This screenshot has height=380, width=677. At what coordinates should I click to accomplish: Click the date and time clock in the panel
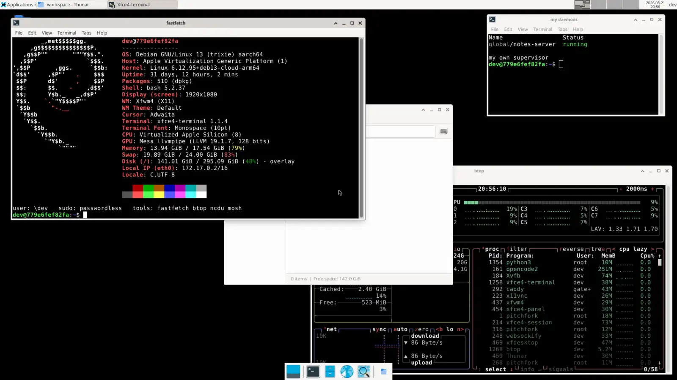pyautogui.click(x=655, y=5)
